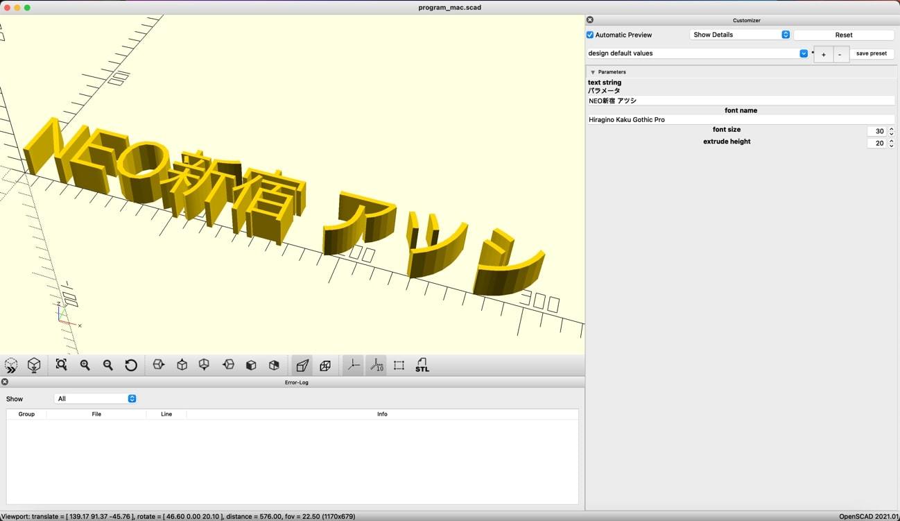Toggle Show Axes icon

[353, 366]
